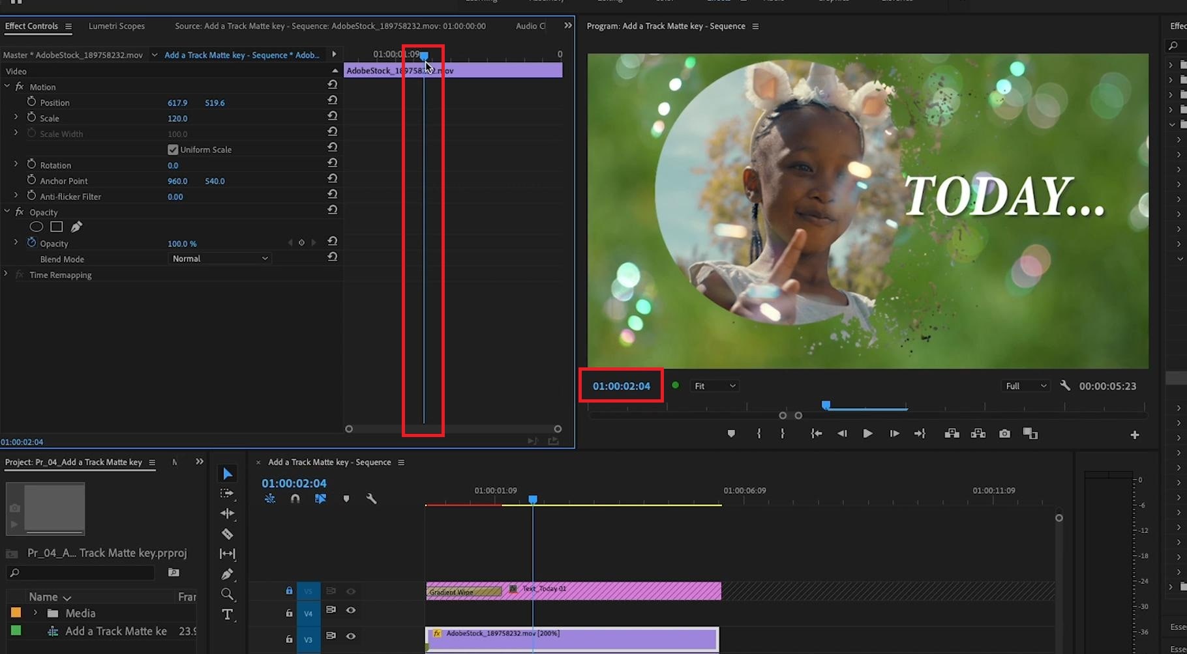Image resolution: width=1187 pixels, height=654 pixels.
Task: Select the Selection tool arrow
Action: (227, 474)
